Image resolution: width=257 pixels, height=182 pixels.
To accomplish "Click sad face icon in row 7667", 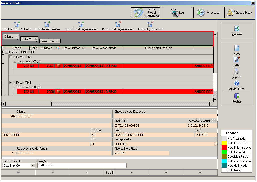I will point(59,66).
